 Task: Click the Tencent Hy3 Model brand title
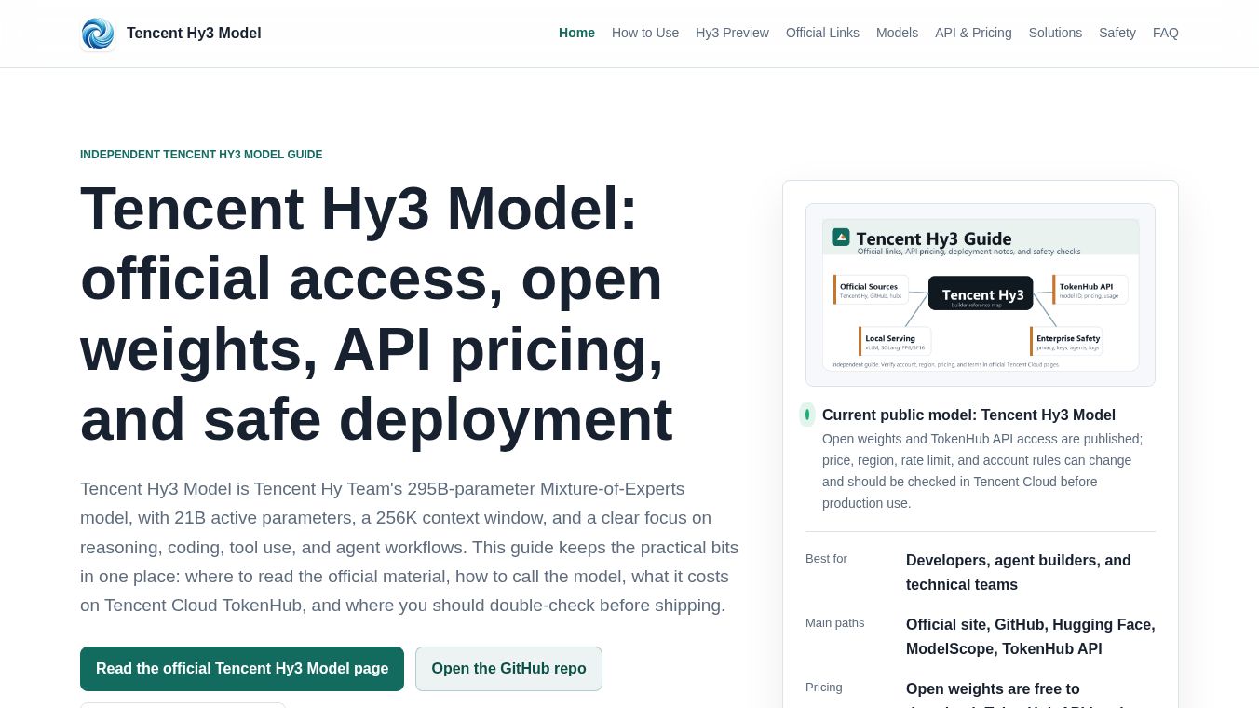click(x=194, y=34)
